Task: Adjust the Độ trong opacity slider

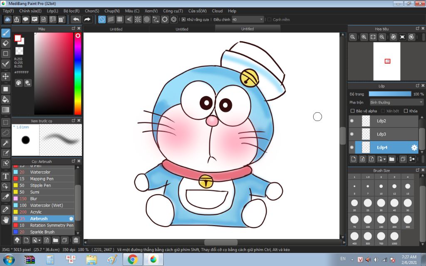Action: [x=390, y=94]
